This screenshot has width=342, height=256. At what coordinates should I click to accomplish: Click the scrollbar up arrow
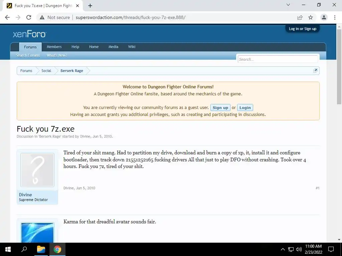click(x=339, y=27)
